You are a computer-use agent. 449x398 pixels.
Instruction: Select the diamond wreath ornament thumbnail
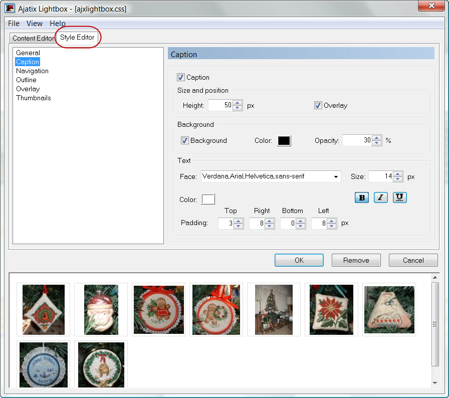coord(44,309)
